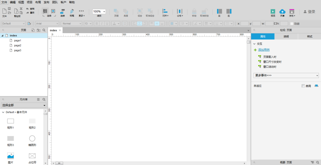Open the fill color swatch
This screenshot has width=321, height=165.
(x=173, y=23)
